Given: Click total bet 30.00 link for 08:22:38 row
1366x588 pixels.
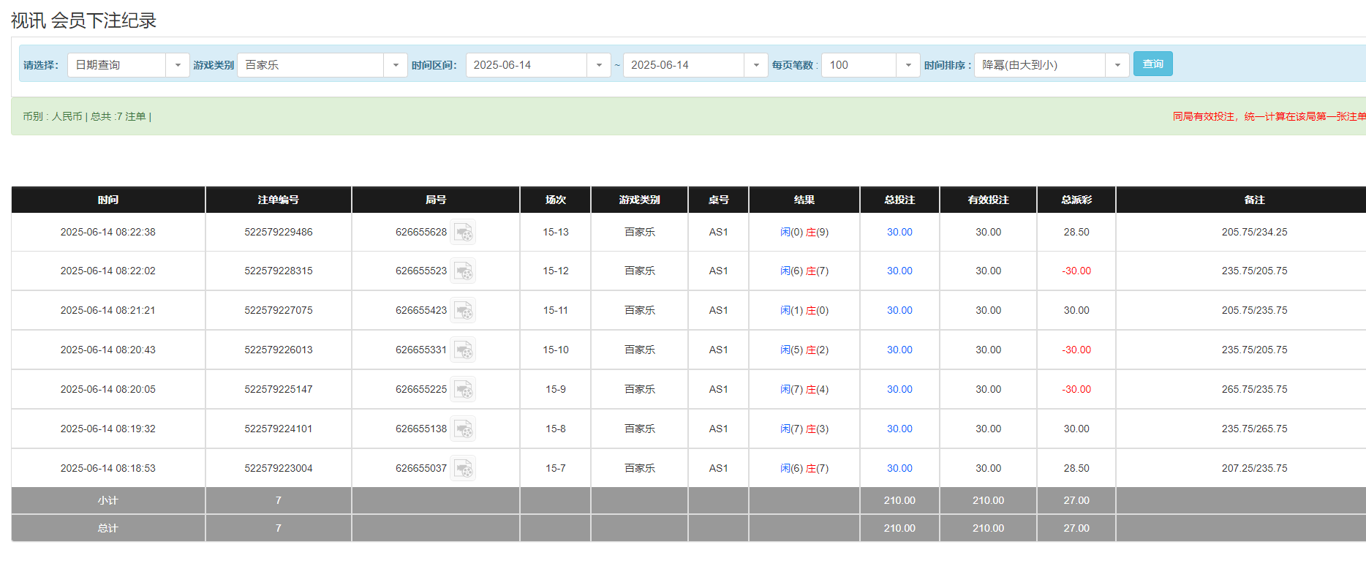Looking at the screenshot, I should click(899, 233).
